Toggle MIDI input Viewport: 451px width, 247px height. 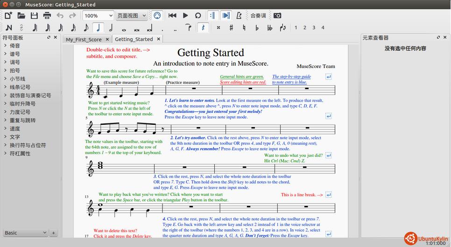pos(157,15)
